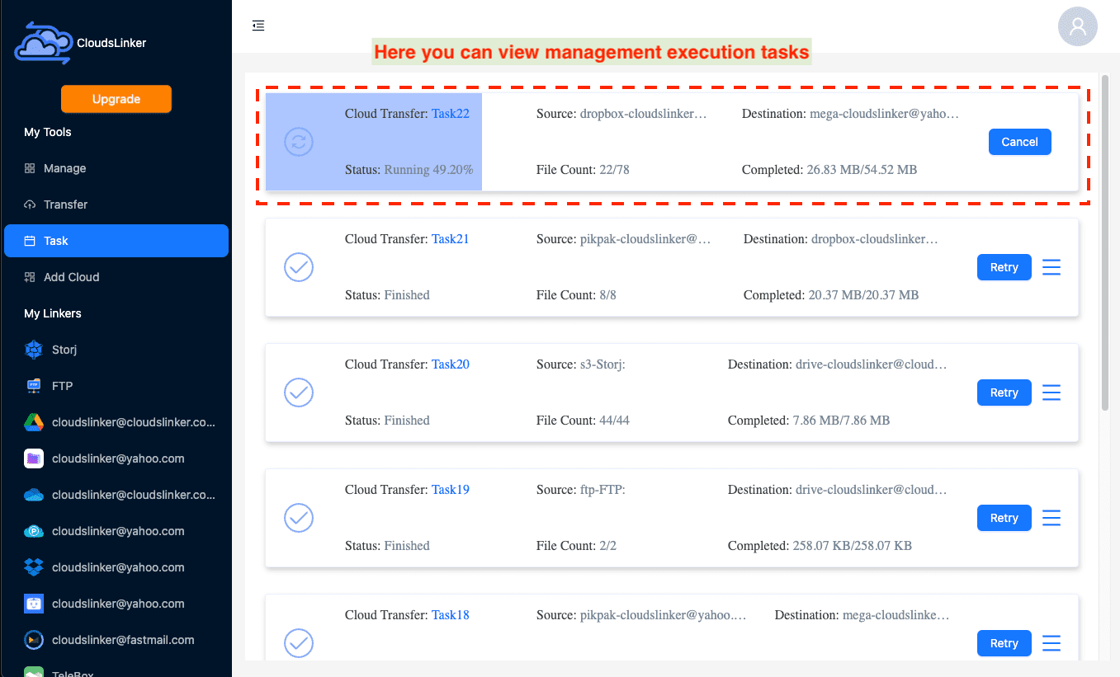The width and height of the screenshot is (1120, 677).
Task: Open the Task21 link
Action: (x=451, y=239)
